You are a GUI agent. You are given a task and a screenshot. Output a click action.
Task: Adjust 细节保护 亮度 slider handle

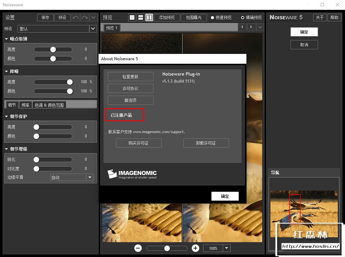[36, 127]
